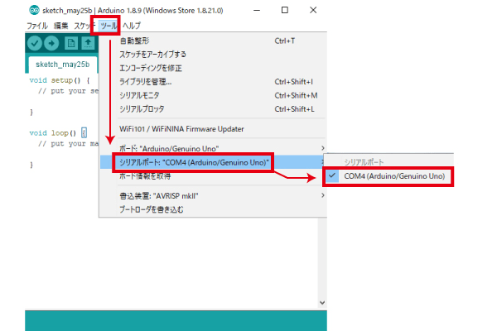Image resolution: width=497 pixels, height=331 pixels.
Task: Click the 書込装置 submenu arrow chevron
Action: tap(323, 195)
